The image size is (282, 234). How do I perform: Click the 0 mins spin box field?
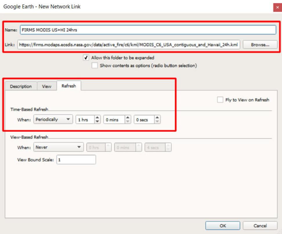click(114, 119)
